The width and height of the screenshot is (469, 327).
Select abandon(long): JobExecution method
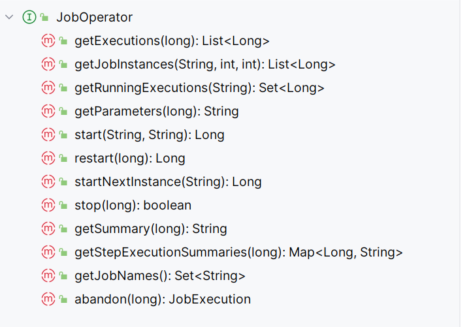pos(163,299)
